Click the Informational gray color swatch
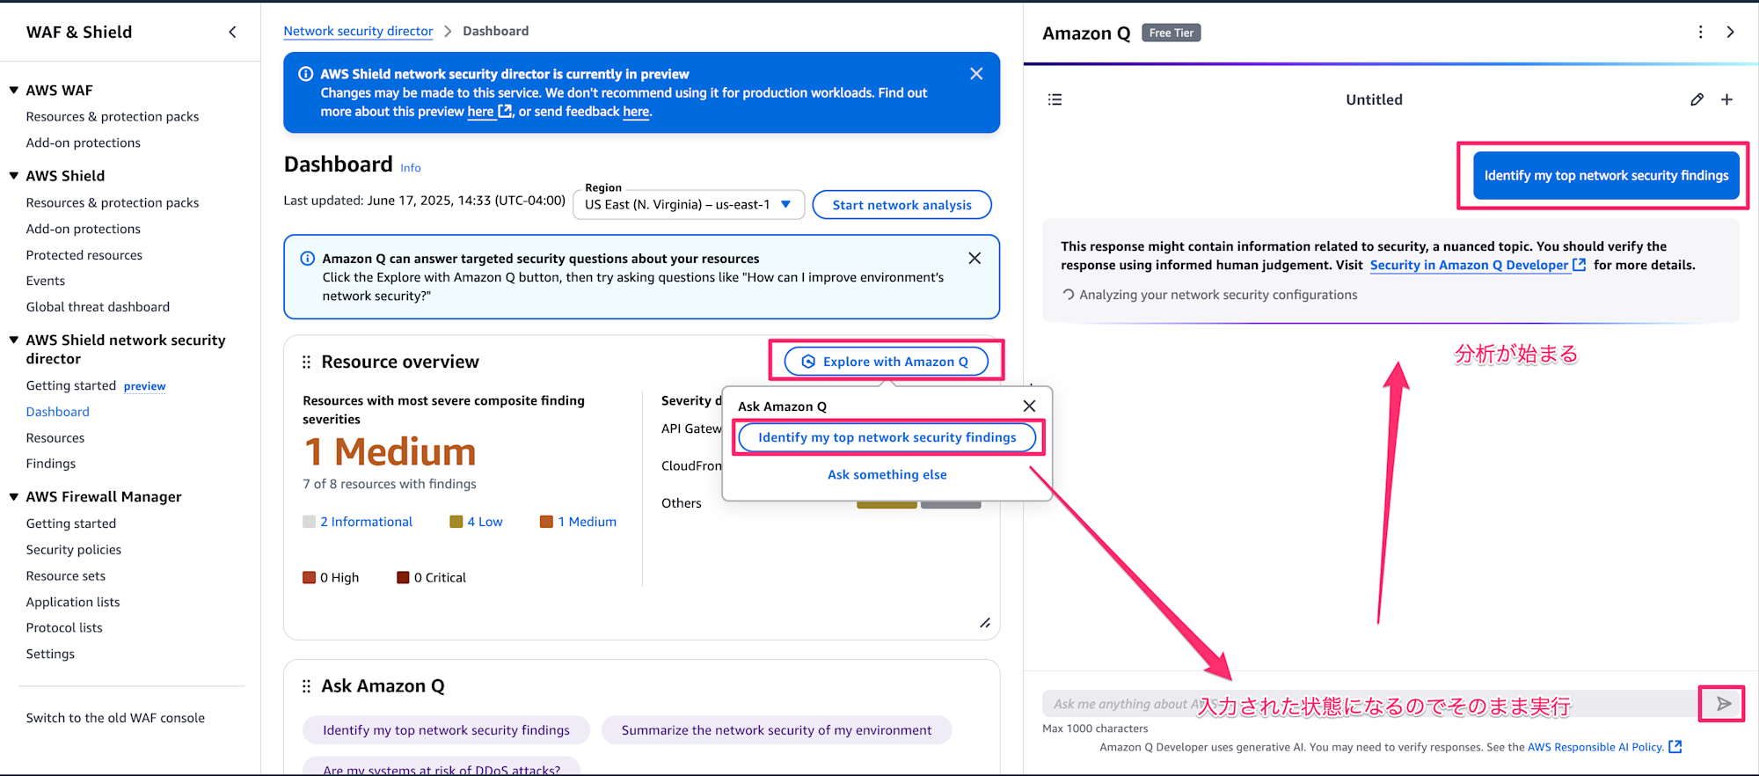 coord(309,522)
